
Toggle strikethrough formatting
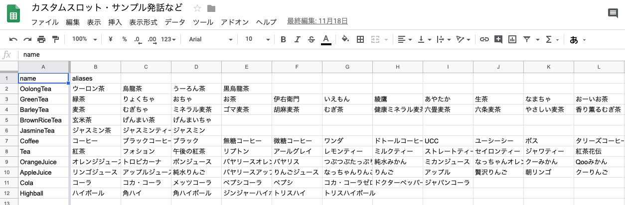pos(312,39)
